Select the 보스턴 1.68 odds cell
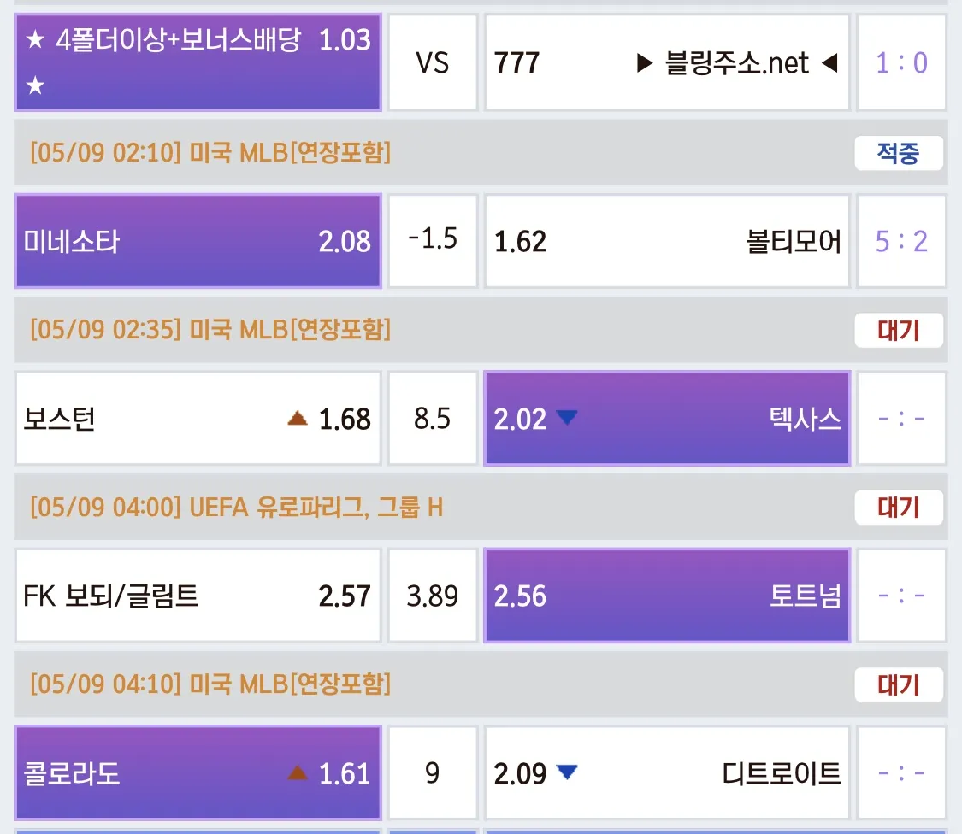The image size is (962, 834). pyautogui.click(x=198, y=418)
